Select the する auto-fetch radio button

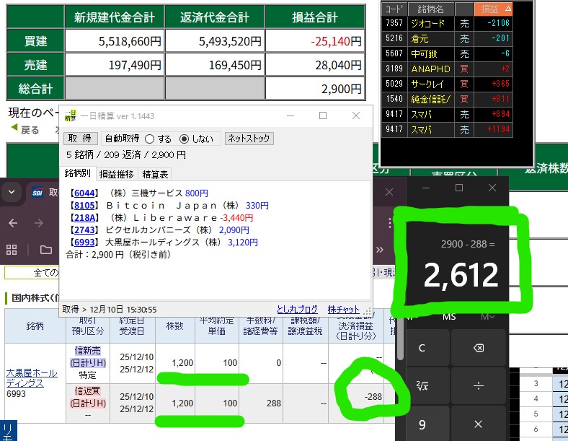click(x=149, y=139)
